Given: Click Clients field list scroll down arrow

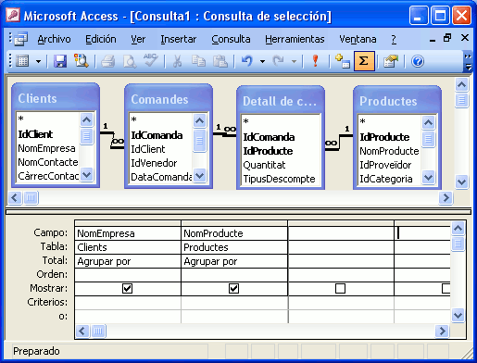Looking at the screenshot, I should 87,175.
